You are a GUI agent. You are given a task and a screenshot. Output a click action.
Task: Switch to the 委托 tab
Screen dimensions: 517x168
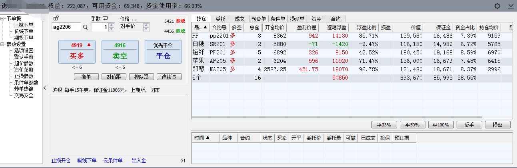click(x=220, y=19)
